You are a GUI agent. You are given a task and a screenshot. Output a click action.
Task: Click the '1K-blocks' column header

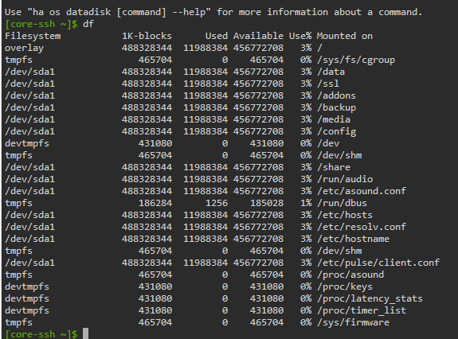pos(147,36)
